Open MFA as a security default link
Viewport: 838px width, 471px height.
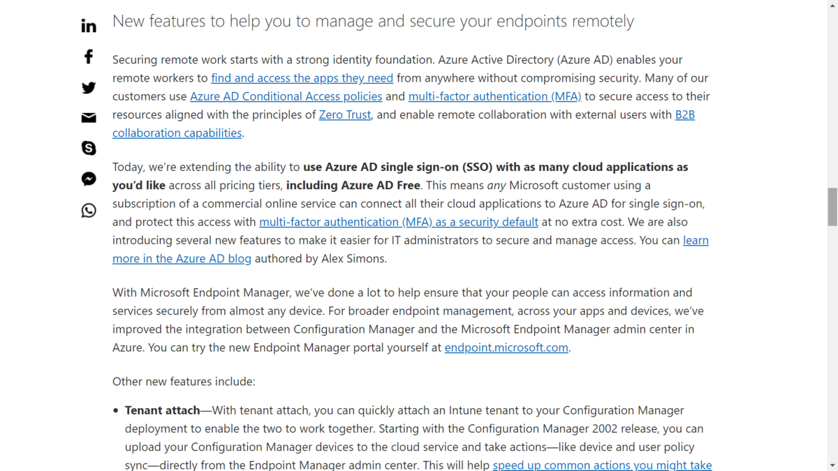pos(399,222)
